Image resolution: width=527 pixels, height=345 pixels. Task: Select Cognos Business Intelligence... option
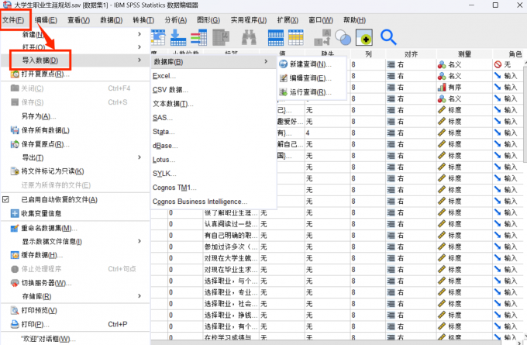coord(213,202)
